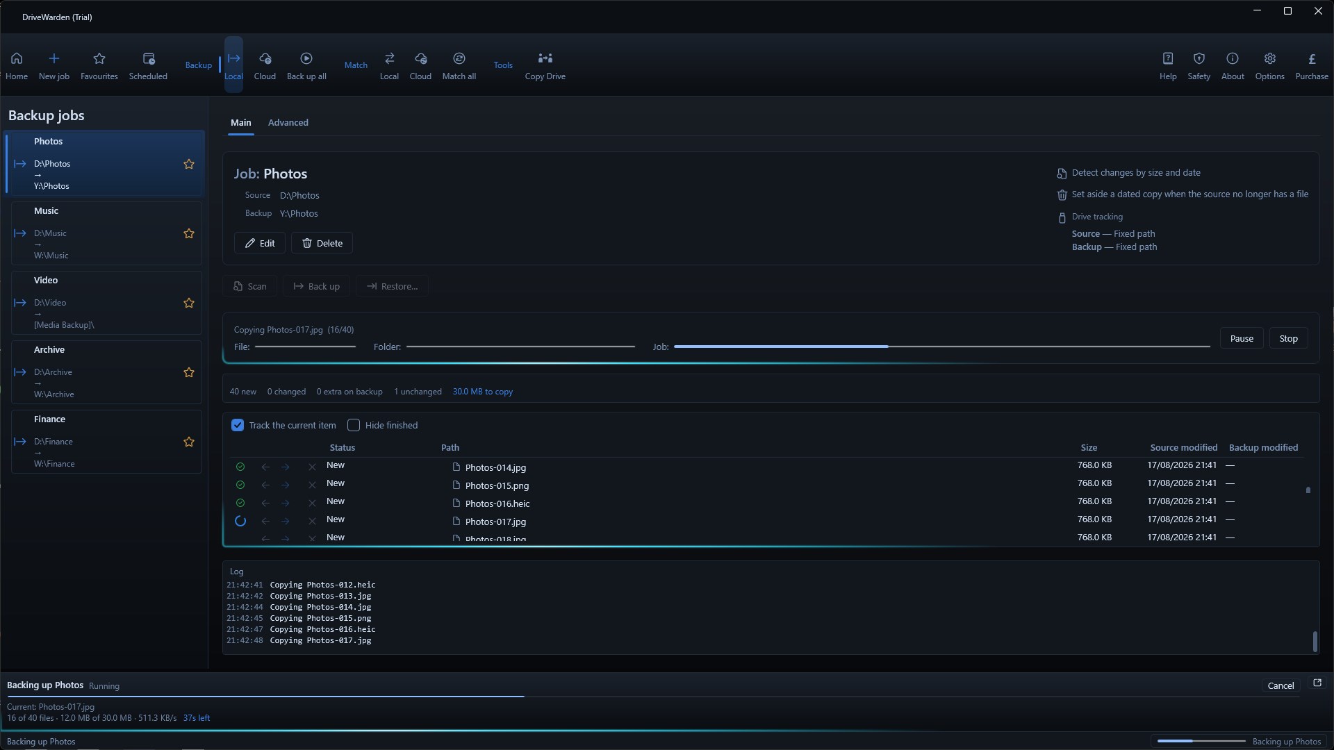Open the Purchase page
1334x750 pixels.
pos(1312,66)
